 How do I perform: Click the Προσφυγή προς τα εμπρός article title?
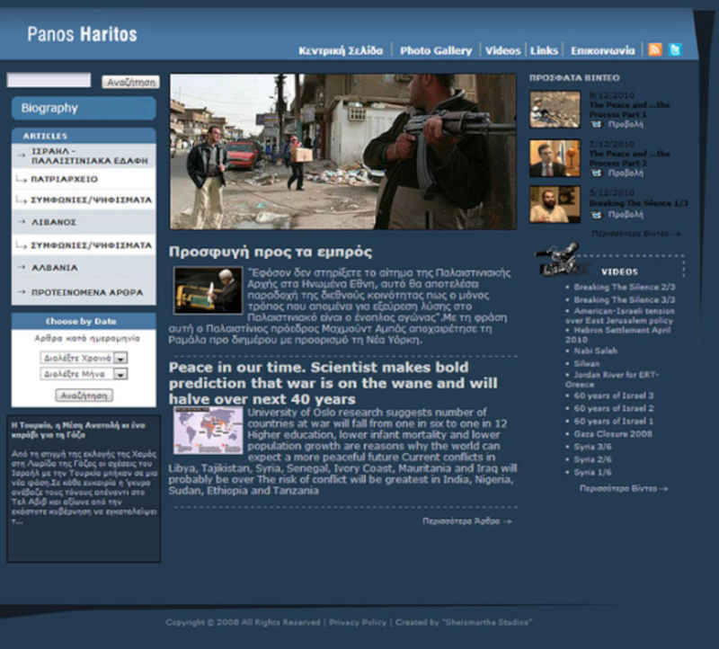click(x=270, y=252)
